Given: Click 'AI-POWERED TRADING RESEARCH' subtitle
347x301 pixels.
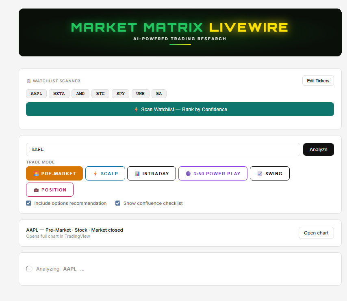Looking at the screenshot, I should (x=180, y=39).
